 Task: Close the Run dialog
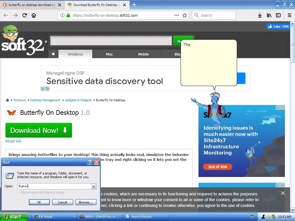96,162
